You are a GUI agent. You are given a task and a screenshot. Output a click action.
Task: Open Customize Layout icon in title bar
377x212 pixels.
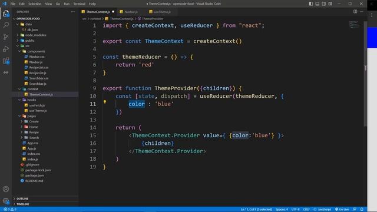tap(330, 4)
